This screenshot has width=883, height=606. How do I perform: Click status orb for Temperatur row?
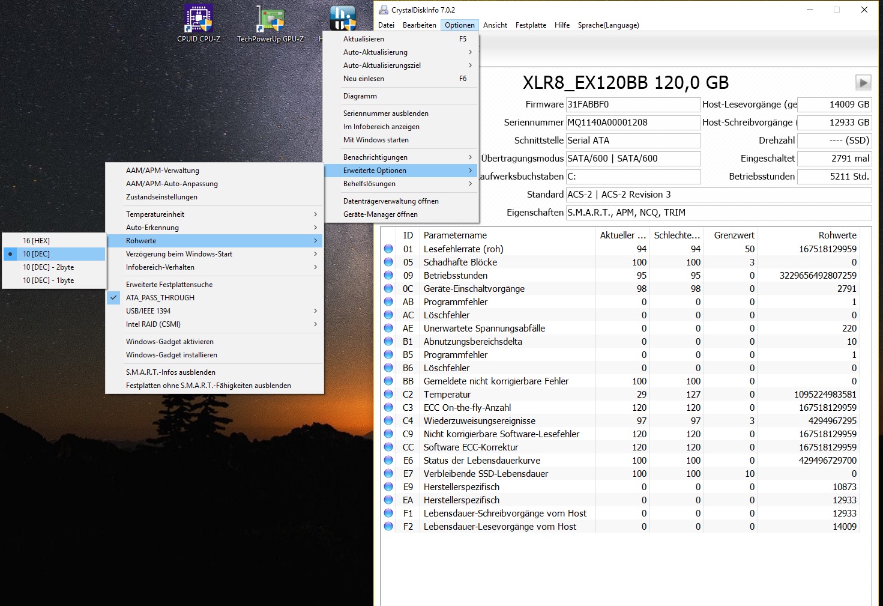coord(388,394)
